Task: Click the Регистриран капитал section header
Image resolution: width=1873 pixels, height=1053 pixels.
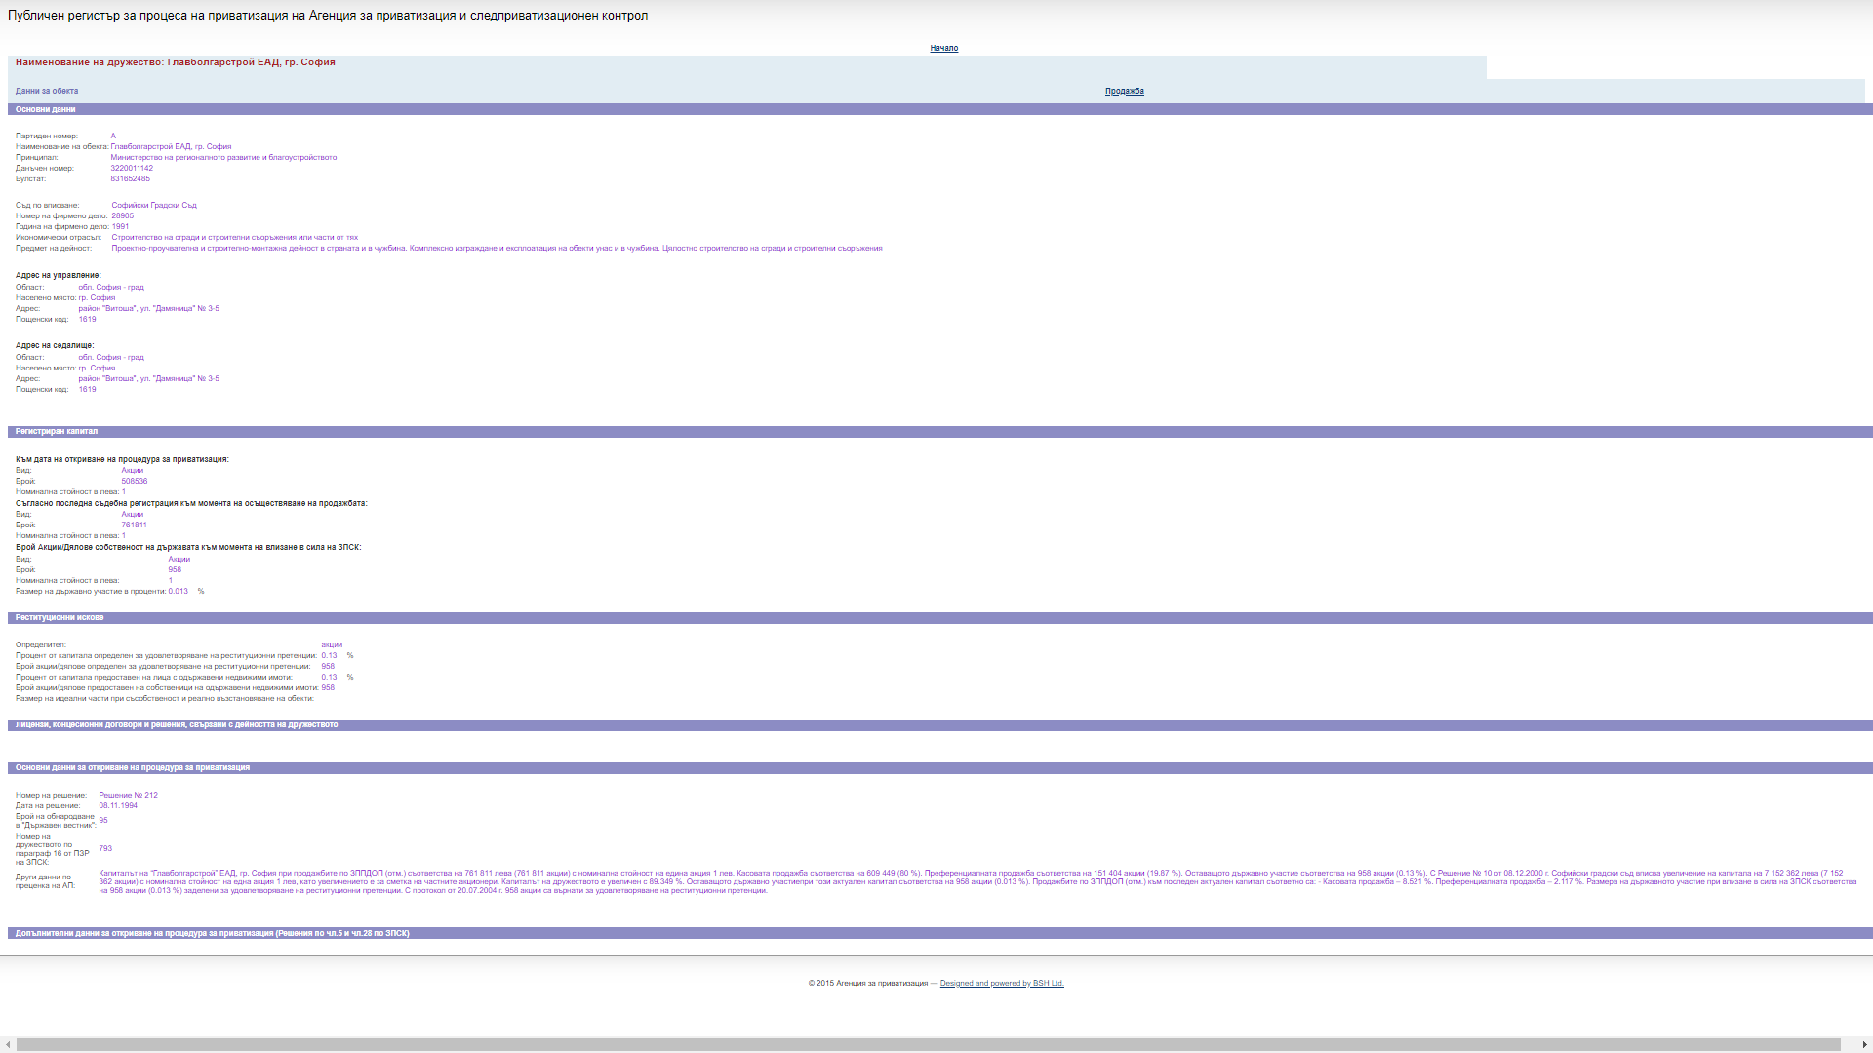Action: pos(57,431)
